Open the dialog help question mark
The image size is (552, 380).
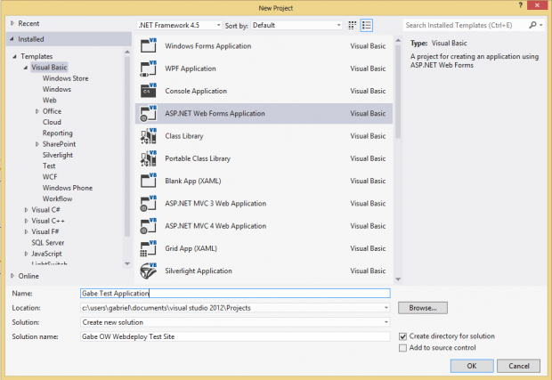520,5
